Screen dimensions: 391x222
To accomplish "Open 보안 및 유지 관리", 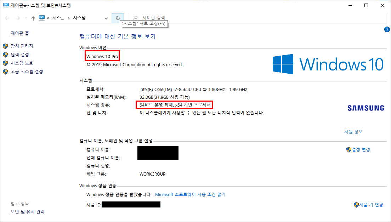I will (x=27, y=212).
